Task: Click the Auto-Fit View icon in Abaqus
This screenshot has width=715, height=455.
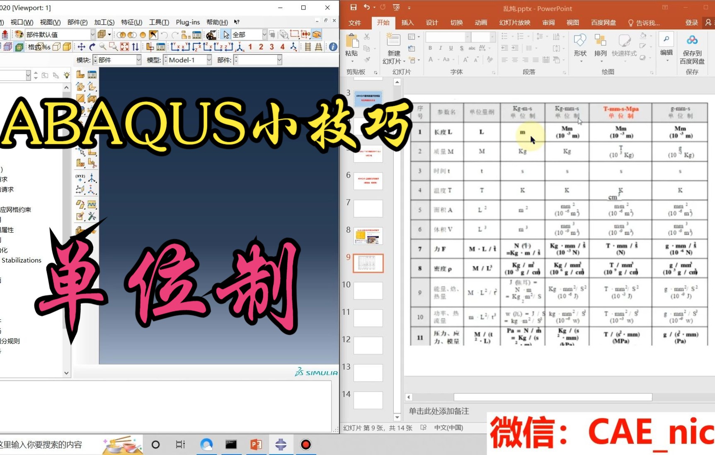Action: click(124, 47)
